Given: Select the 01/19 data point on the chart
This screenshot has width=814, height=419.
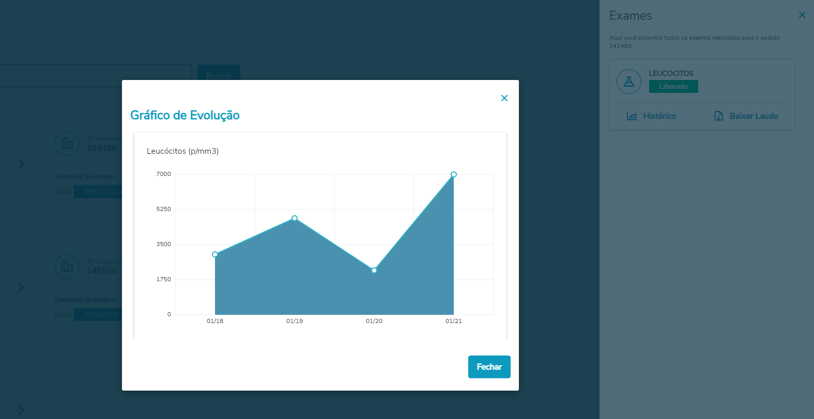Looking at the screenshot, I should pos(295,218).
